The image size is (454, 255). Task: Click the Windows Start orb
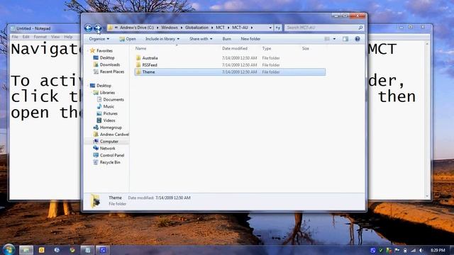click(9, 249)
